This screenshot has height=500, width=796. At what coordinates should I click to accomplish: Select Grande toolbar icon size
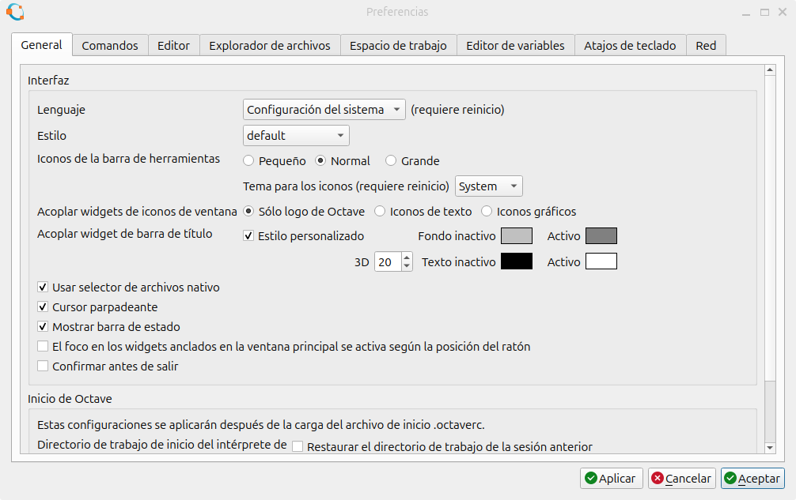pyautogui.click(x=391, y=161)
